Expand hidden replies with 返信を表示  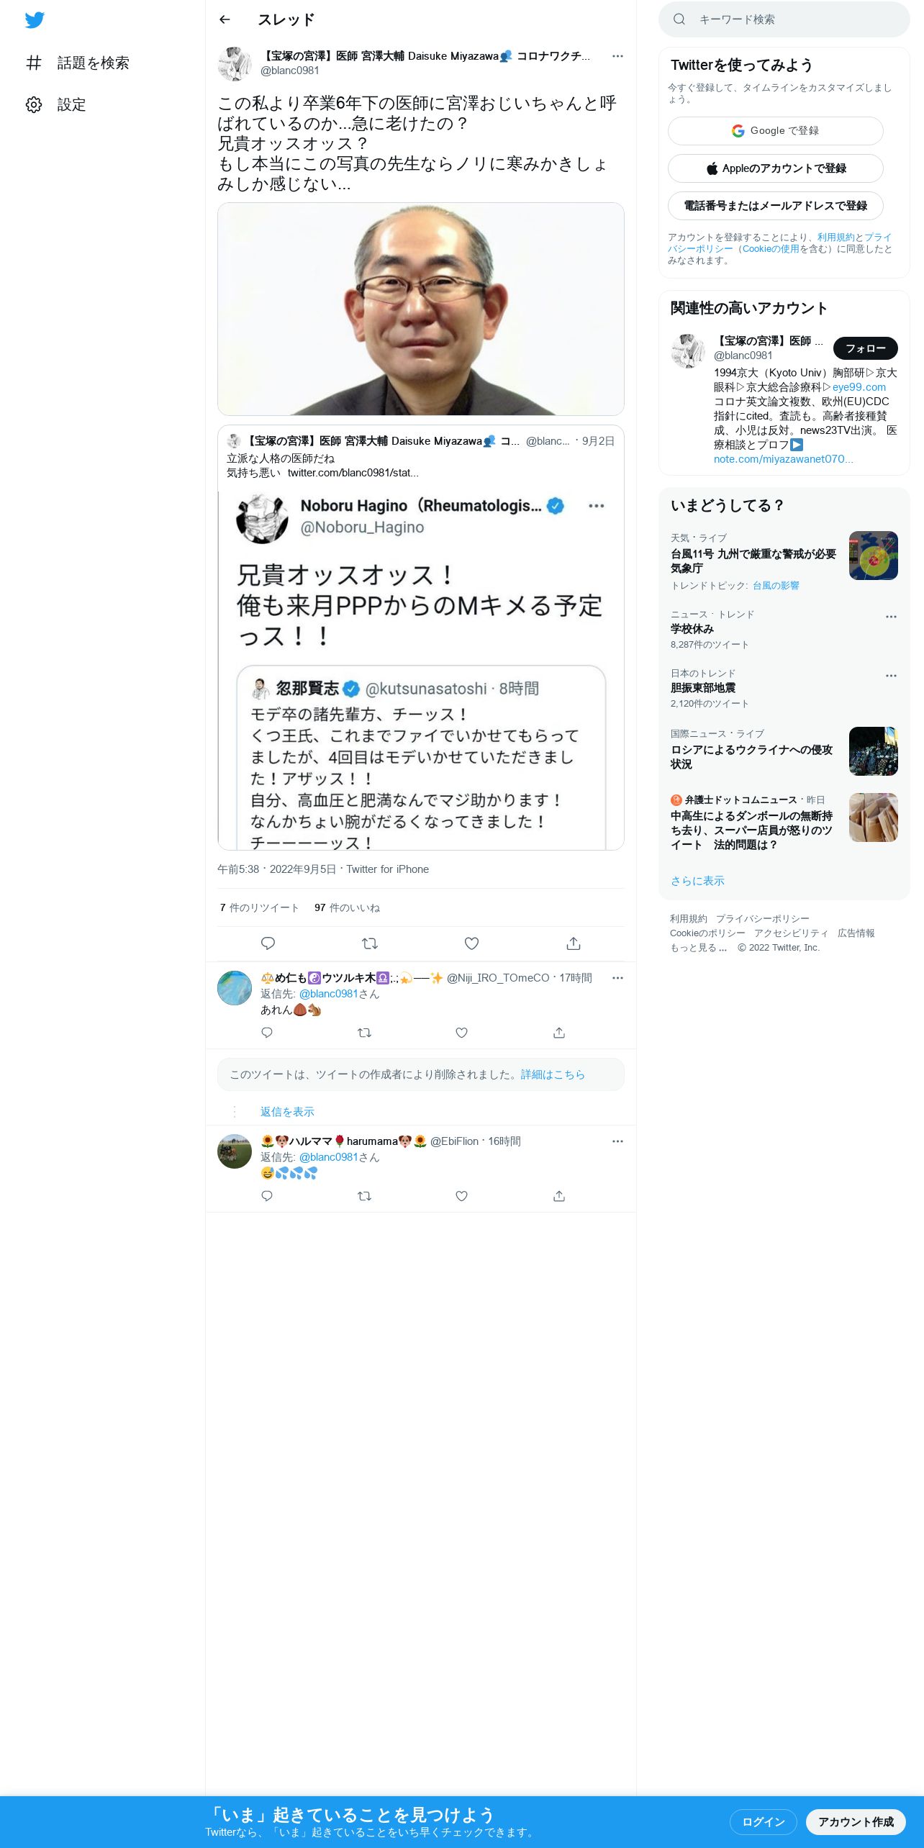287,1112
